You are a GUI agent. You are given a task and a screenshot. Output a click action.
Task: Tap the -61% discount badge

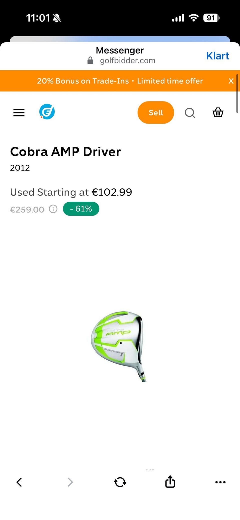[81, 209]
